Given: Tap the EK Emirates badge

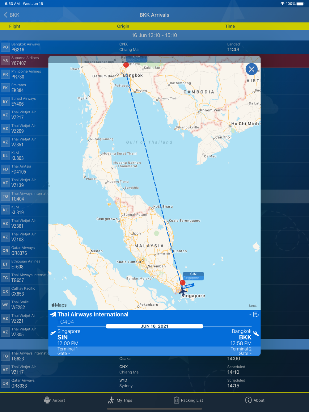Looking at the screenshot, I should pos(5,88).
